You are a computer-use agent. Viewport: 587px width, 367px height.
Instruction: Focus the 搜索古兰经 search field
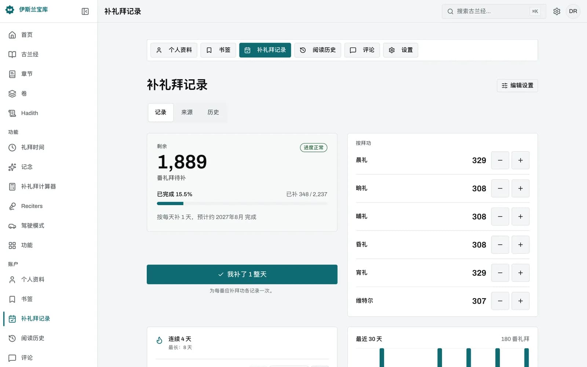pos(494,11)
